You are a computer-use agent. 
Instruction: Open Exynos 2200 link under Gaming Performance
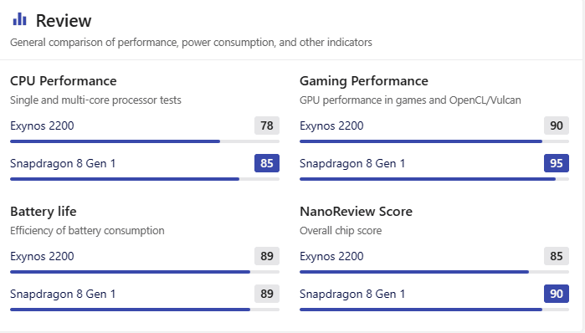[x=331, y=126]
